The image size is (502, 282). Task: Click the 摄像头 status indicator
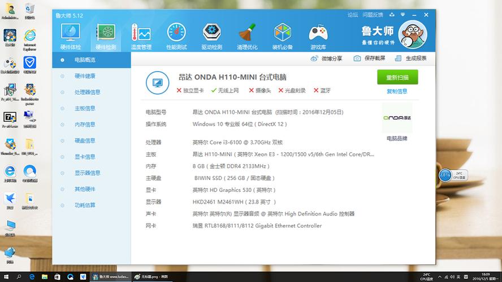[x=259, y=90]
